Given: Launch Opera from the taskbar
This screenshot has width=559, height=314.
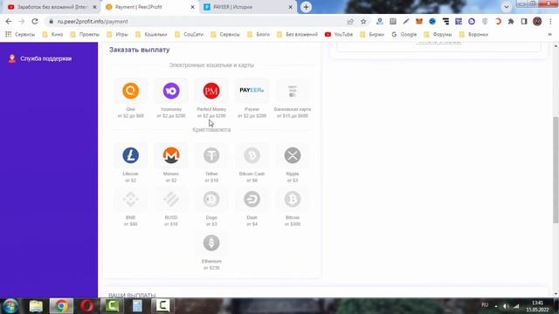Looking at the screenshot, I should [x=86, y=306].
